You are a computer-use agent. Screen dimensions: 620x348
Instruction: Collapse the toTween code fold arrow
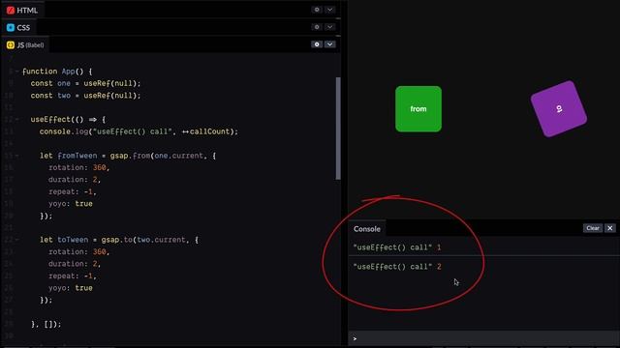[x=17, y=240]
